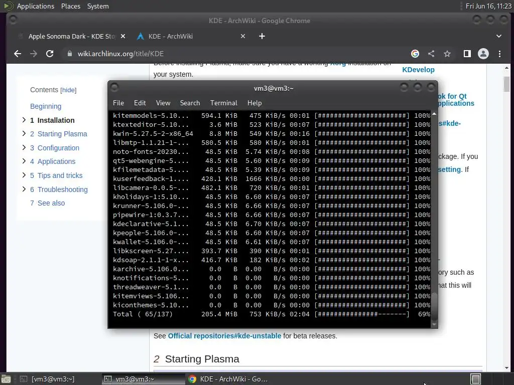Expand the Troubleshooting contents section
Screen dimensions: 514x385
coord(24,189)
